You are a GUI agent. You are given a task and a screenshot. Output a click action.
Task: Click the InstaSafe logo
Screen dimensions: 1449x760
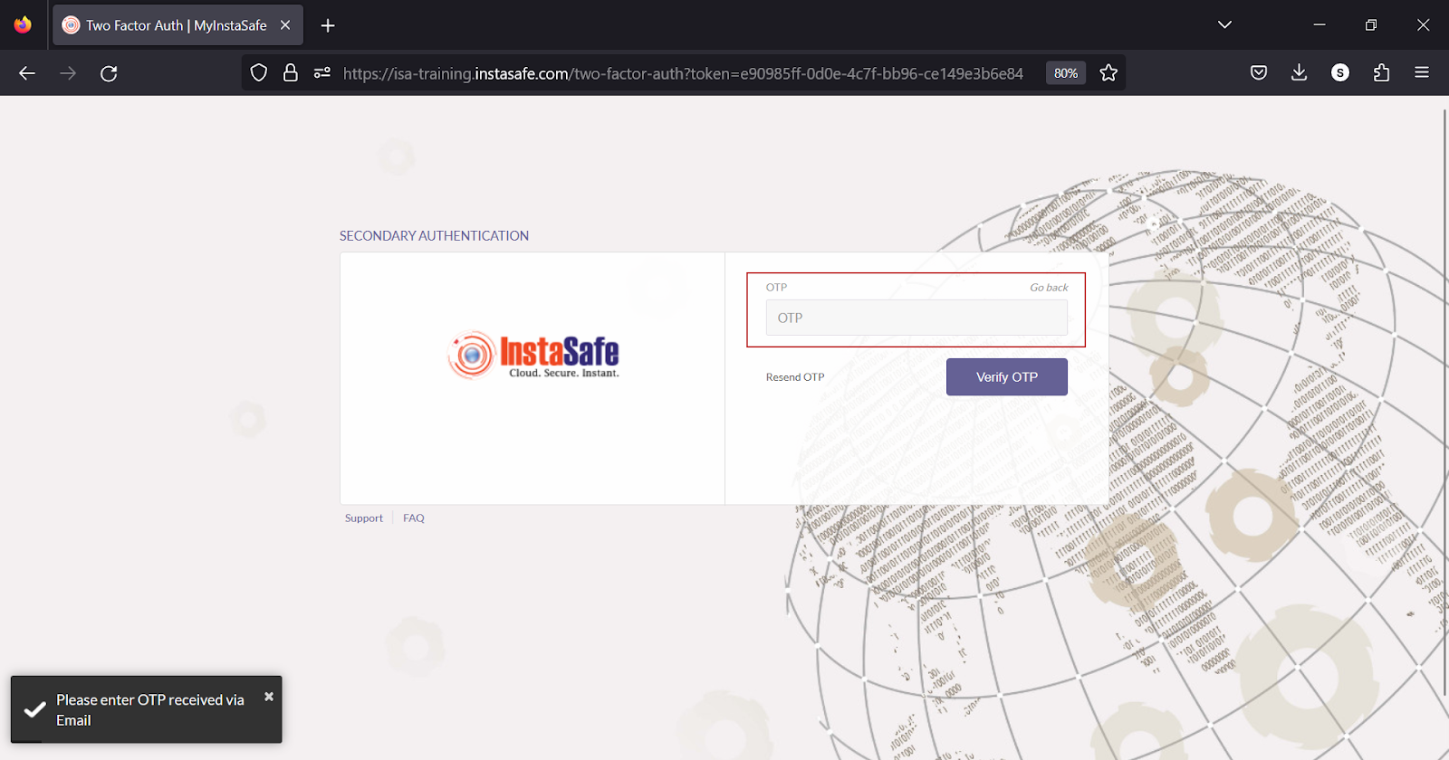(533, 355)
